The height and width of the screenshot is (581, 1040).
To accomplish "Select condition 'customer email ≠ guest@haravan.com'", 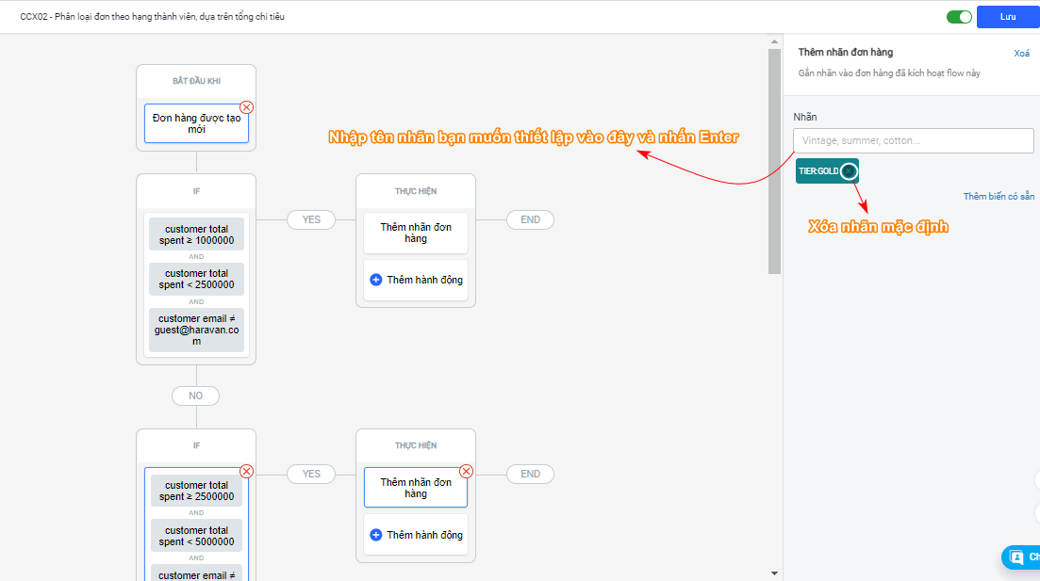I will [196, 330].
